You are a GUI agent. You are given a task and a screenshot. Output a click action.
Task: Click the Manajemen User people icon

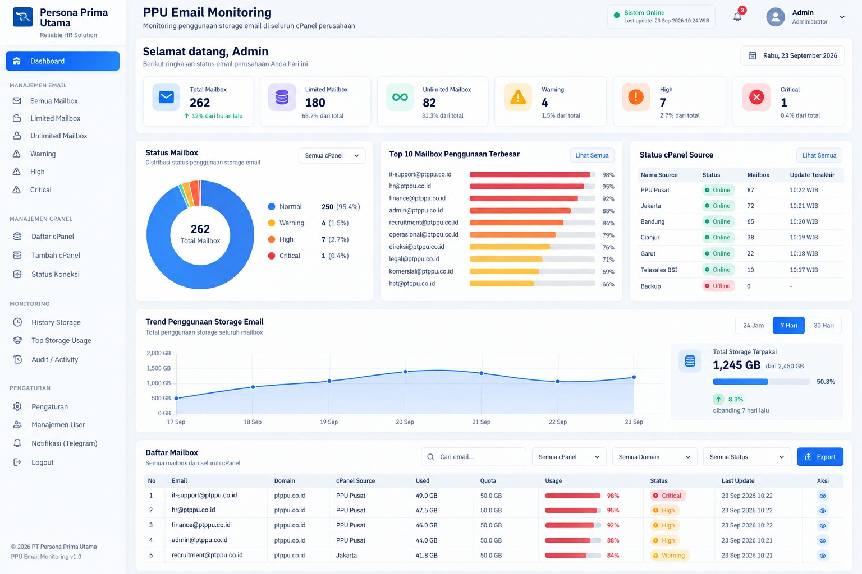click(x=17, y=425)
